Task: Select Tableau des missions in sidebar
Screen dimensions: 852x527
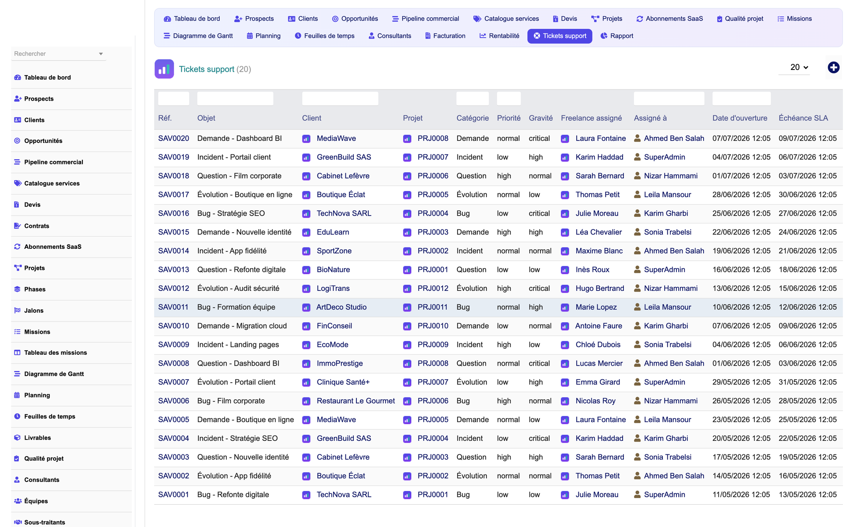Action: coord(56,353)
